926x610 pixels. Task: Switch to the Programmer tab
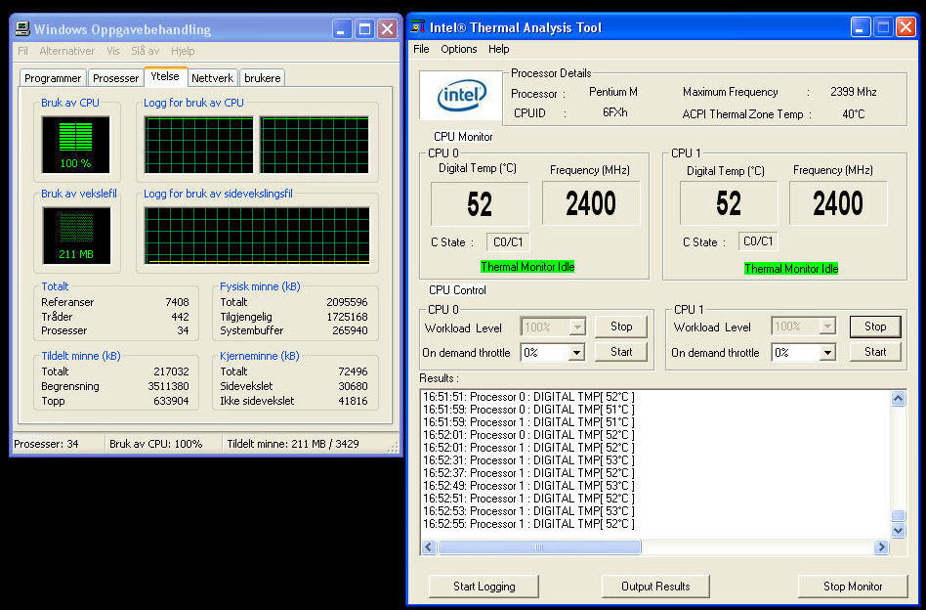tap(53, 78)
